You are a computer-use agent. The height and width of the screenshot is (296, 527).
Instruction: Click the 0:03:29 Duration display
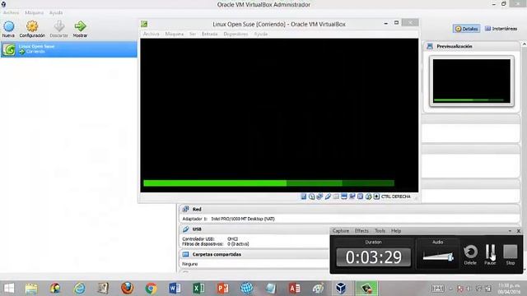coord(373,257)
